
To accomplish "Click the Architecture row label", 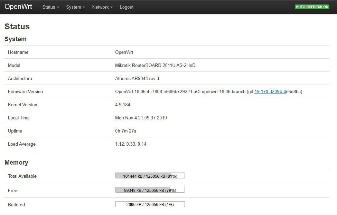I will click(x=20, y=79).
